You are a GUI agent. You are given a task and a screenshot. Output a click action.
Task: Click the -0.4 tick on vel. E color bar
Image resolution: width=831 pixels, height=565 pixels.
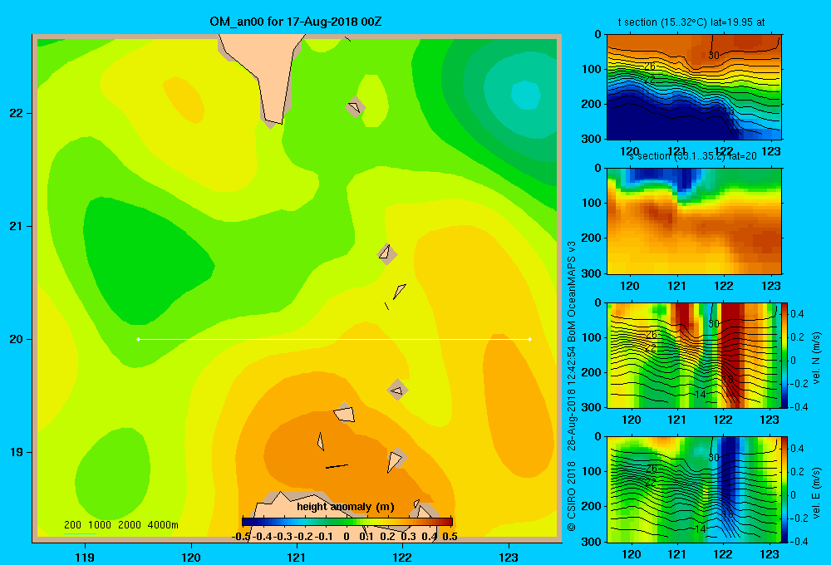click(799, 541)
